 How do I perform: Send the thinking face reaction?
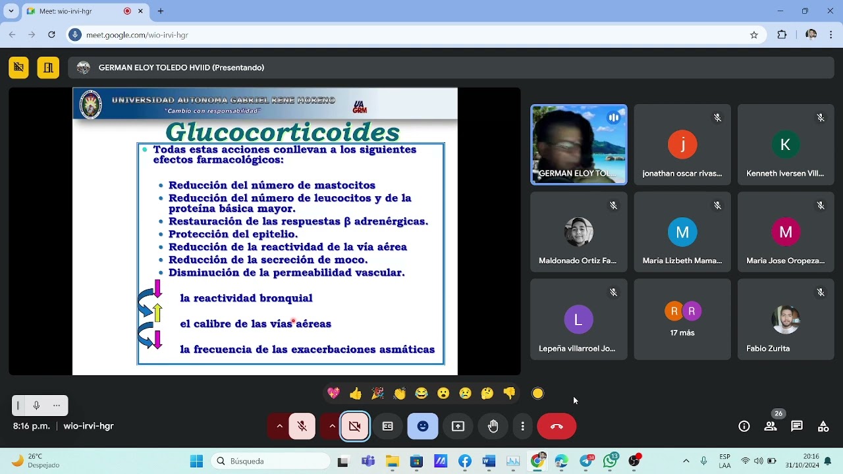point(487,393)
